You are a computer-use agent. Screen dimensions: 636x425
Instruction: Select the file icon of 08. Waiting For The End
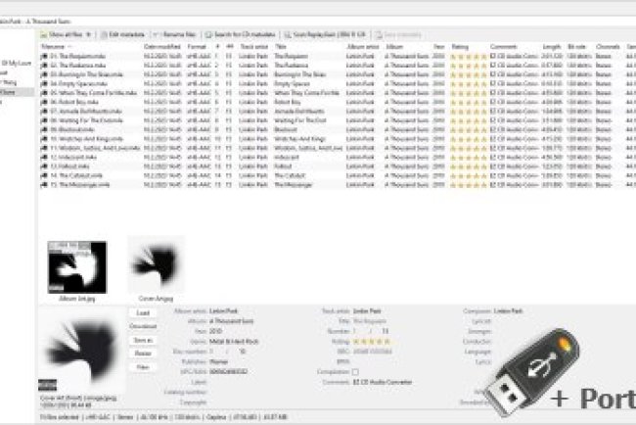pyautogui.click(x=44, y=120)
